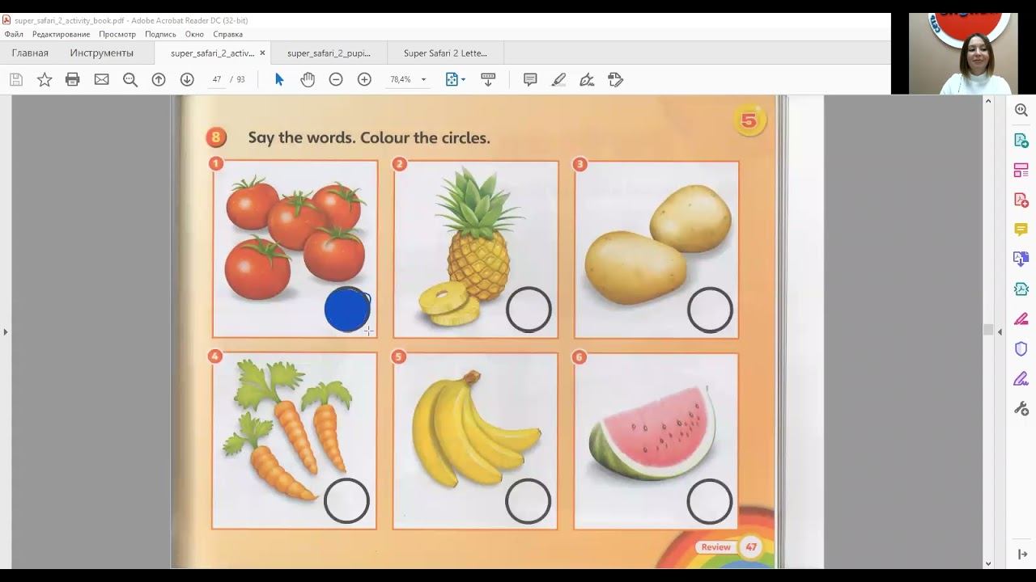Click the empty circle beside watermelon

(709, 501)
